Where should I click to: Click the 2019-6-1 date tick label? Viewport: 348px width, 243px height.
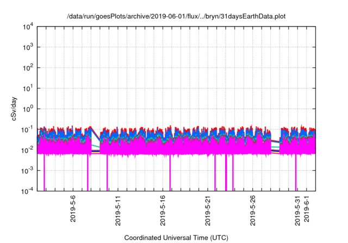coord(307,208)
